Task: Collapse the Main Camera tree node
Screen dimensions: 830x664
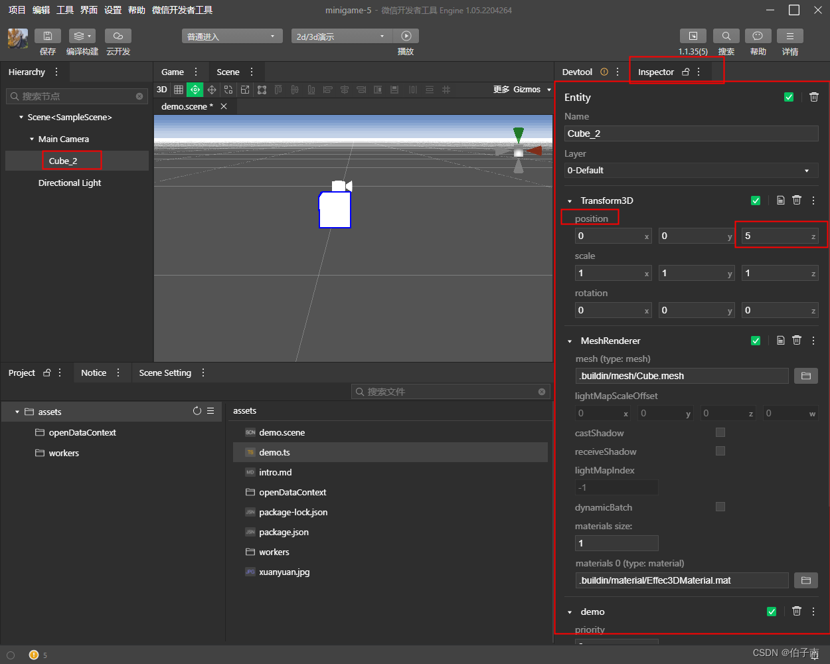Action: [x=32, y=139]
